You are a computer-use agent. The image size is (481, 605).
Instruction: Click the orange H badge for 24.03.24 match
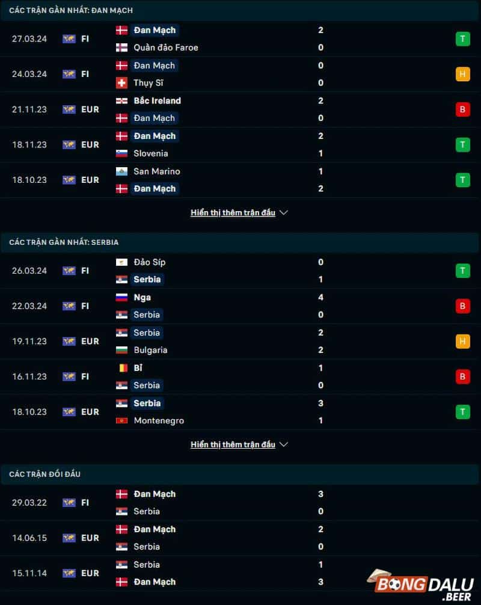click(x=462, y=74)
